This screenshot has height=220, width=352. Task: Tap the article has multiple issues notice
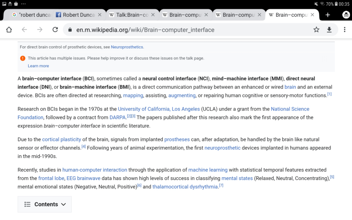[116, 58]
